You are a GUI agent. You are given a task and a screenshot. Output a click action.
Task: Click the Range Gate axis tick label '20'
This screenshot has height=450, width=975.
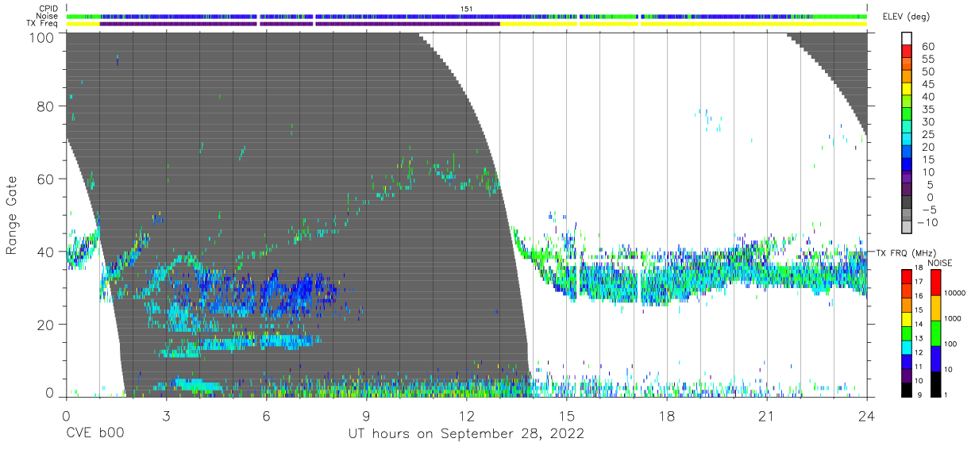coord(45,324)
